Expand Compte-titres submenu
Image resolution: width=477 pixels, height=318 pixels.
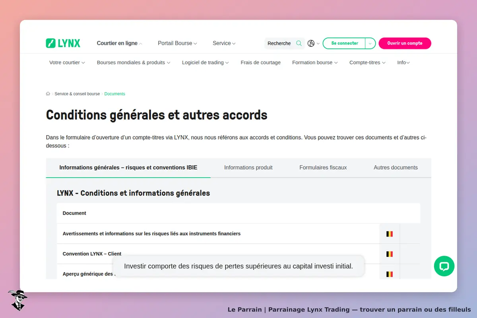[367, 62]
